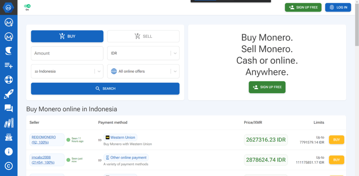Click the 2878624.74 IDR price
Screen dimensions: 359x176
(x=266, y=160)
